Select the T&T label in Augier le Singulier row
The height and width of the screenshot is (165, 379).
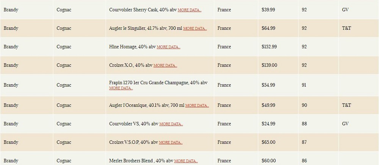(x=346, y=28)
